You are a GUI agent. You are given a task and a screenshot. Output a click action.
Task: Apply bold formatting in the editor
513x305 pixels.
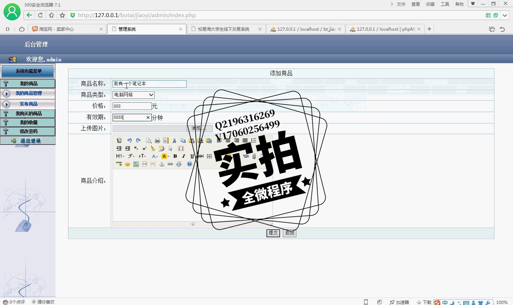click(175, 156)
